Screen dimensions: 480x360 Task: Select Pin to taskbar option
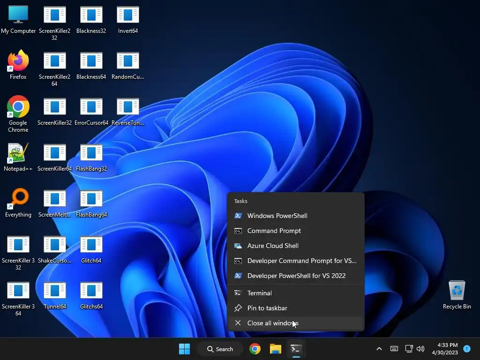pyautogui.click(x=296, y=308)
